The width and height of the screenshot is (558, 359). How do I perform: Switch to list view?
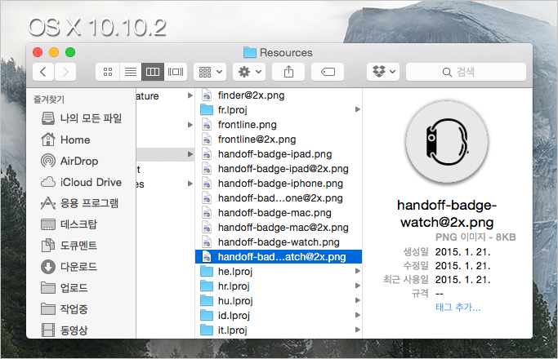pyautogui.click(x=131, y=72)
